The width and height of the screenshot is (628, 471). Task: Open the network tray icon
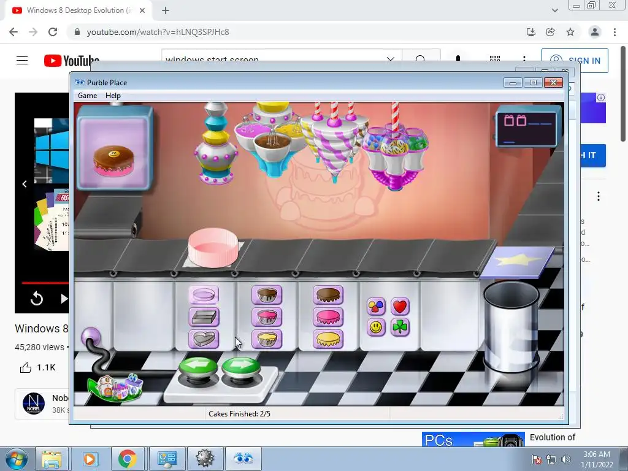[x=551, y=459]
